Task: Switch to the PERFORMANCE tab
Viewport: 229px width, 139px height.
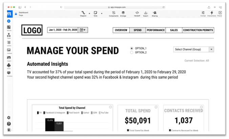Action: (155, 30)
